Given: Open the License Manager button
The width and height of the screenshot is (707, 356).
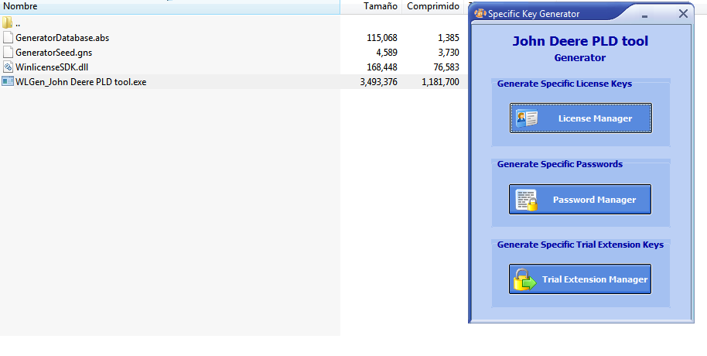Looking at the screenshot, I should [x=581, y=118].
